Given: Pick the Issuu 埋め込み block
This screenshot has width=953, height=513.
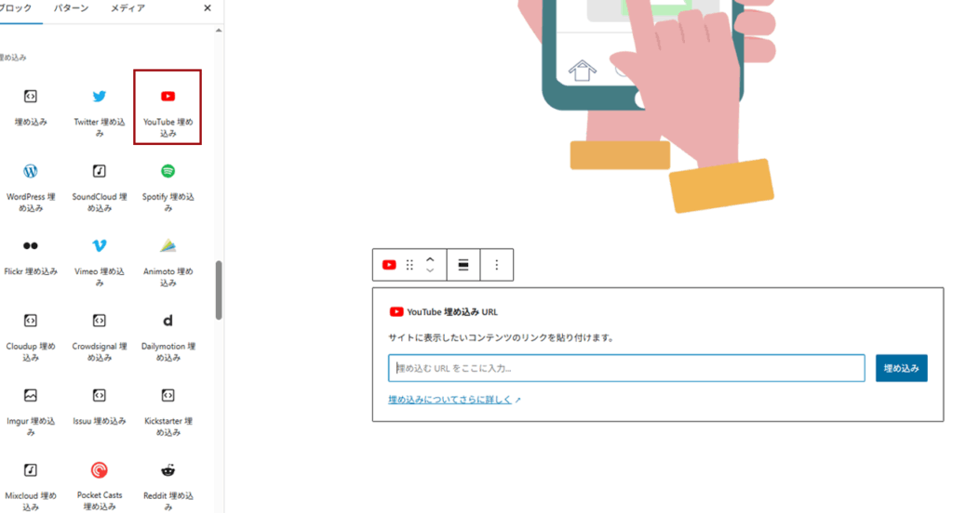Looking at the screenshot, I should coord(99,406).
